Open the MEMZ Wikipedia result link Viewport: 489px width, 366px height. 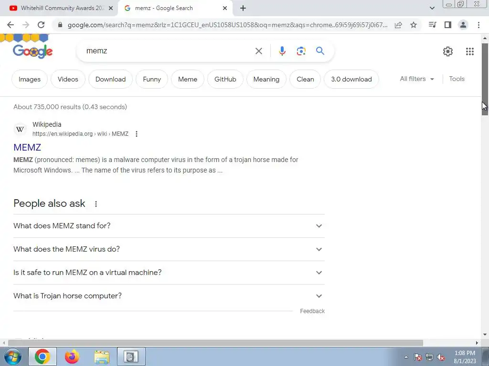point(27,147)
